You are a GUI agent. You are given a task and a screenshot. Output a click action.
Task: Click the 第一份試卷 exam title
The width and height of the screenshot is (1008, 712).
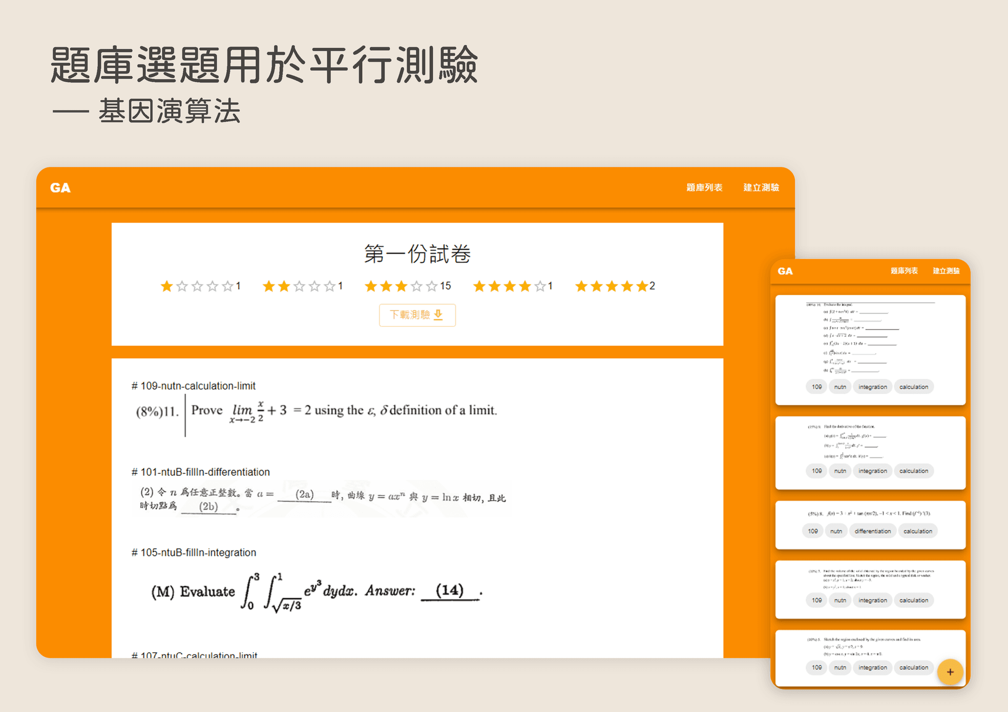[x=417, y=254]
